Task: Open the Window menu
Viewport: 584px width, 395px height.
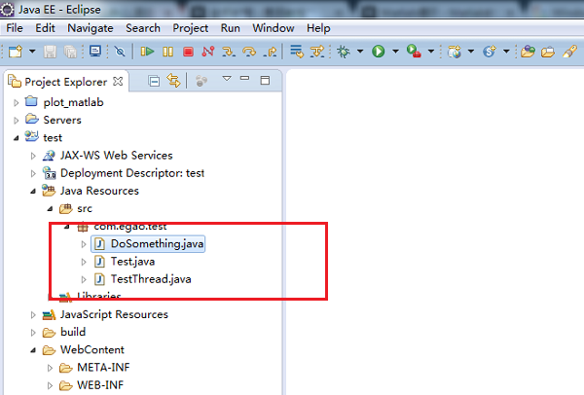Action: [274, 28]
